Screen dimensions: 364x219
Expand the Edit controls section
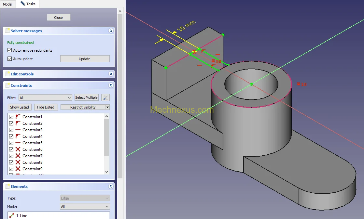(x=111, y=74)
